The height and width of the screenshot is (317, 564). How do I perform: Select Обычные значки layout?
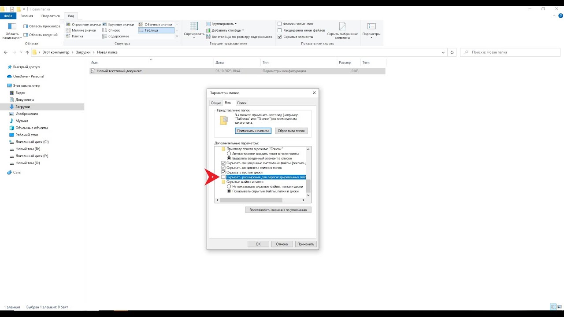pyautogui.click(x=156, y=24)
